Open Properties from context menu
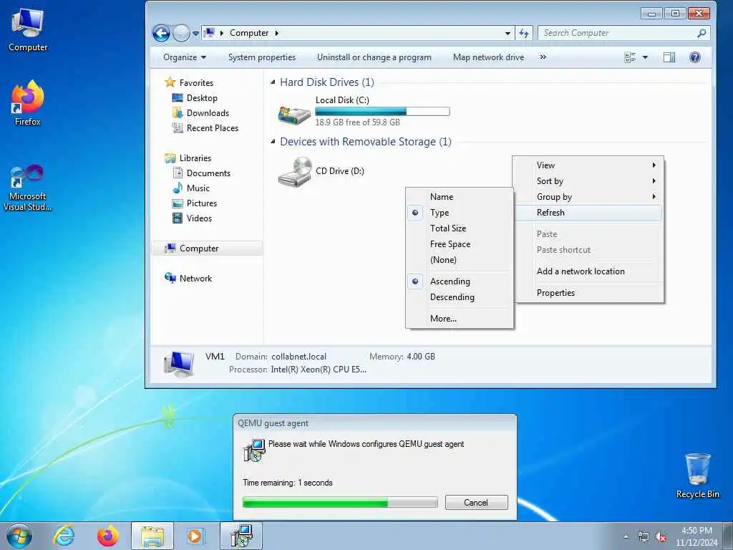The height and width of the screenshot is (550, 733). (588, 293)
